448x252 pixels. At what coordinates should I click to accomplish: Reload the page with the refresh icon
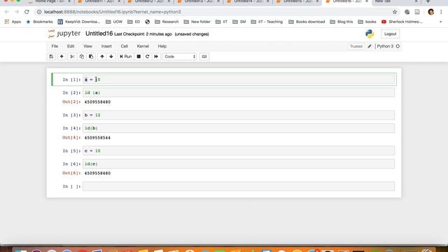pos(27,12)
